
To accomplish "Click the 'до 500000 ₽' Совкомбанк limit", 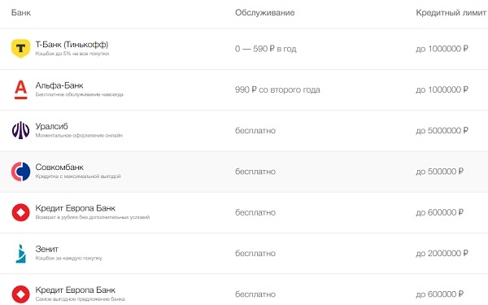I will click(x=439, y=172).
